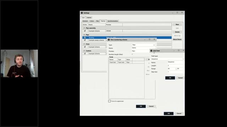Viewport: 227px width, 127px height.
Task: Select the Example sweep scheme name
Action: pyautogui.click(x=96, y=40)
